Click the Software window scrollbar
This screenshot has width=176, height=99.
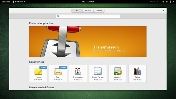166,40
